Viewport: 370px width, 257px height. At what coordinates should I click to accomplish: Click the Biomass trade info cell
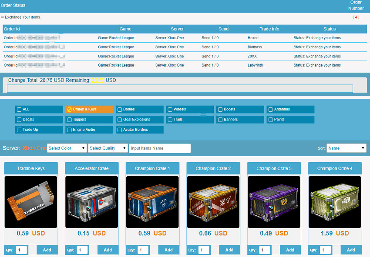point(255,47)
